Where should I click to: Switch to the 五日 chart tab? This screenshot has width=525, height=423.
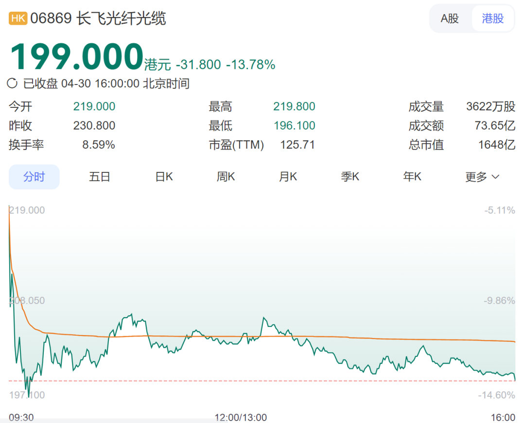100,177
